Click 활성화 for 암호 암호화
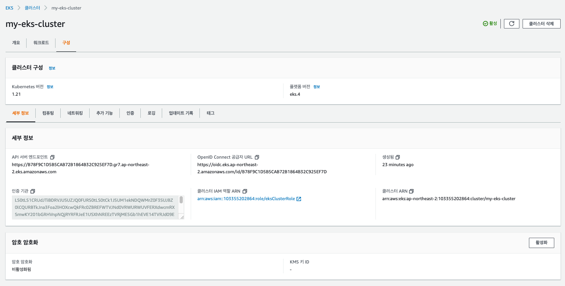 (541, 242)
